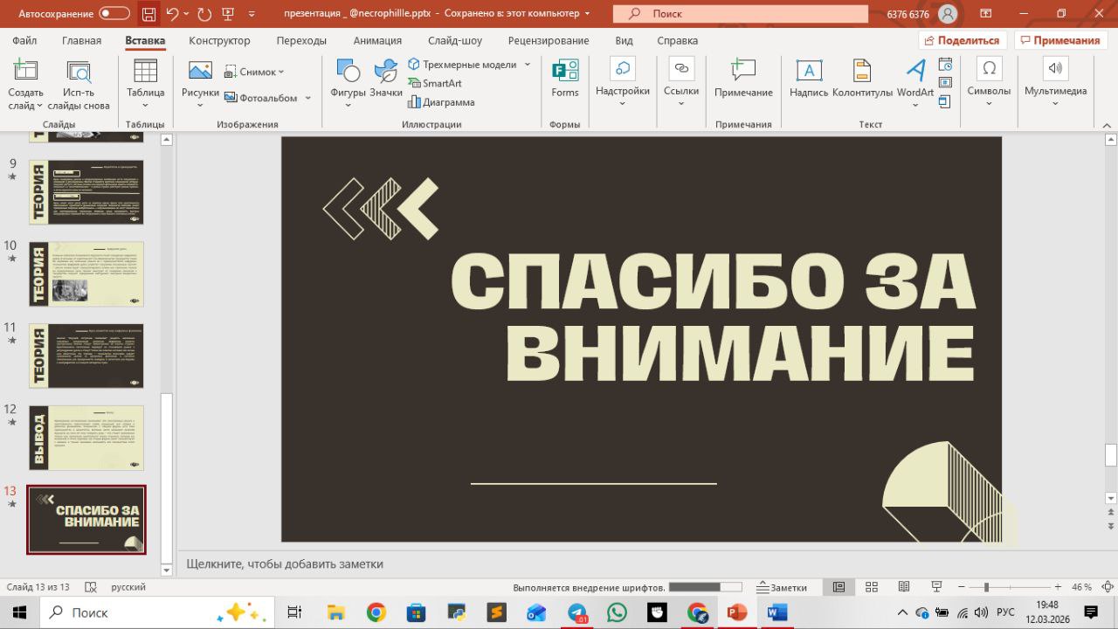Switch to the Конструктор tab
Viewport: 1118px width, 629px height.
coord(219,40)
